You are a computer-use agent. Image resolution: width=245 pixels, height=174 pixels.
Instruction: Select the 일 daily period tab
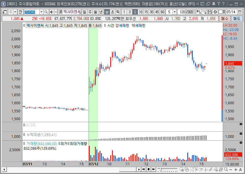(x=84, y=12)
